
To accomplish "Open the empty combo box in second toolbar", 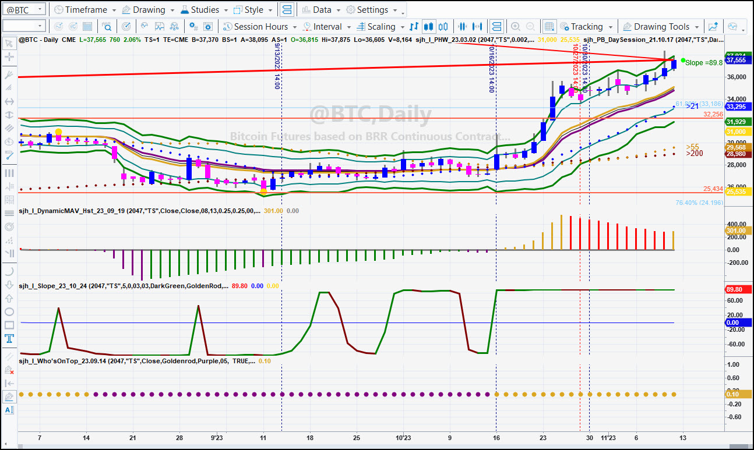I will tap(23, 26).
